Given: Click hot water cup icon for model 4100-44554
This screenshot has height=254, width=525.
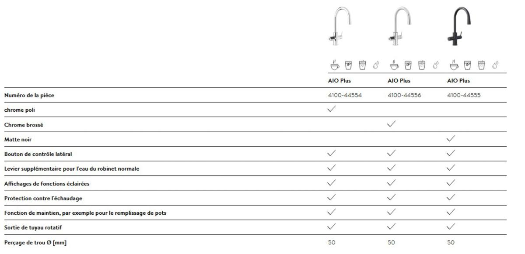Looking at the screenshot, I should [x=335, y=65].
